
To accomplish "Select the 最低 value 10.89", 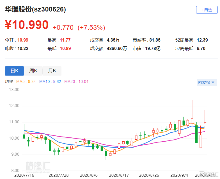I will click(x=65, y=48).
